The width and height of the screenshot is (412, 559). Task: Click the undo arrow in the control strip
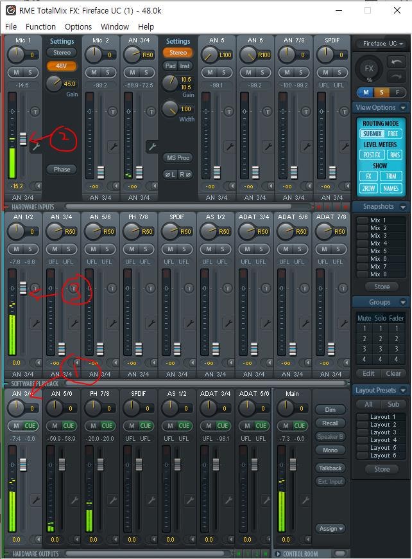pyautogui.click(x=396, y=62)
